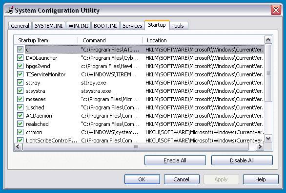286x193 pixels.
Task: Uncheck the DVDLauncher startup item
Action: point(20,58)
